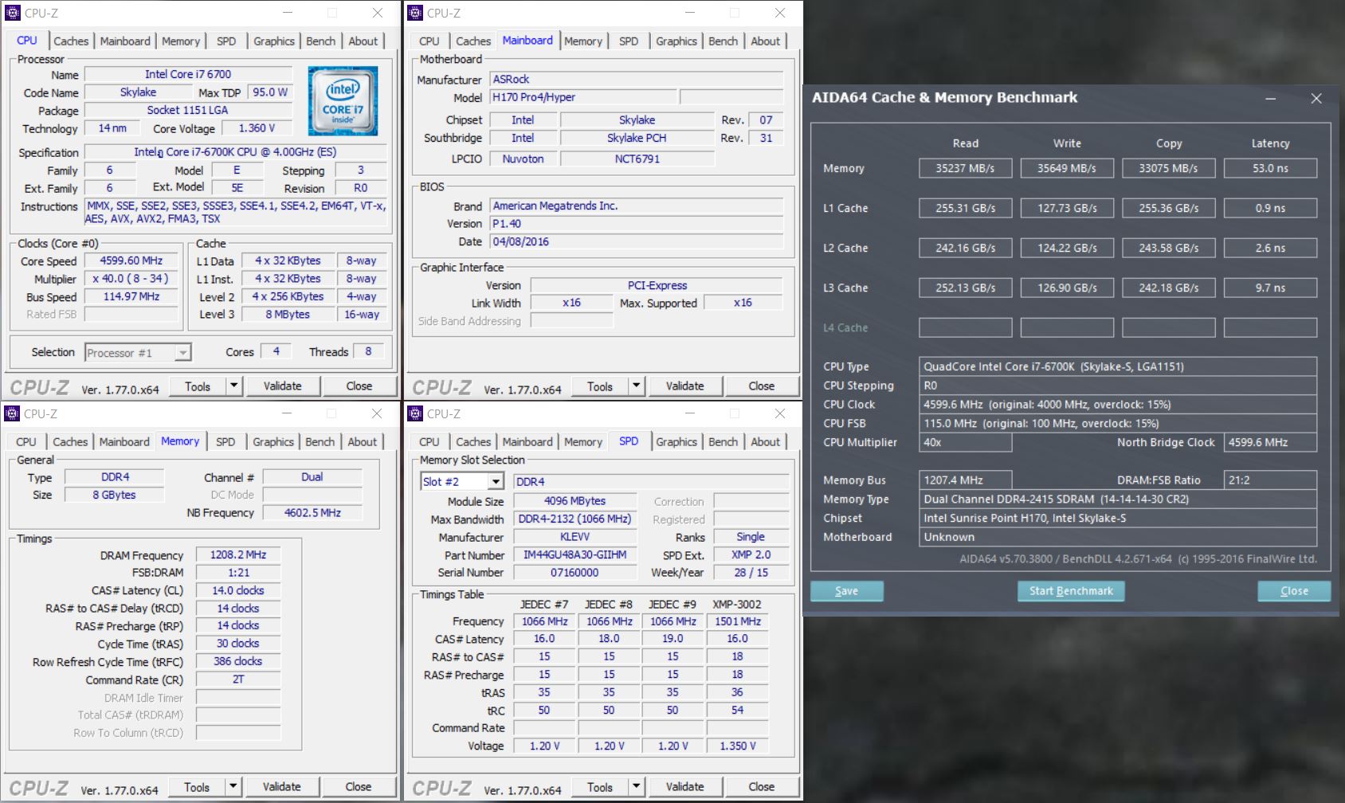
Task: Click NB Frequency value 4602.5 MHz
Action: tap(312, 513)
